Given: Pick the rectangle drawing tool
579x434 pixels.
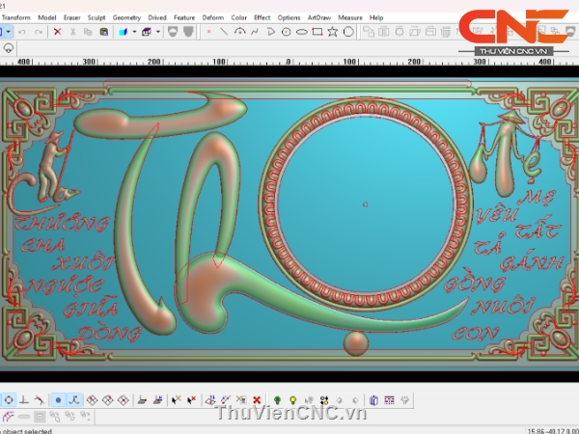Looking at the screenshot, I should [317, 32].
